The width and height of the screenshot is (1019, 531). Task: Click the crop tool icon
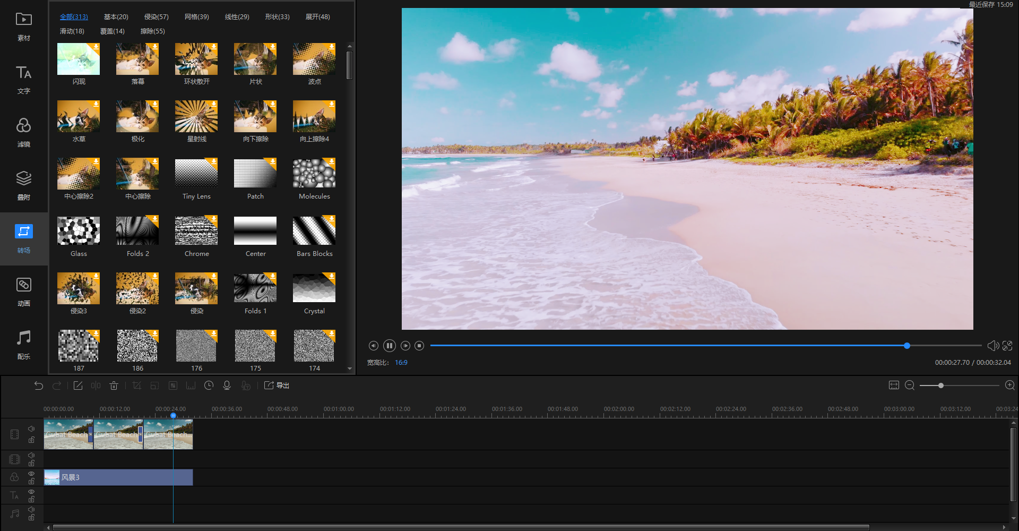pos(137,386)
